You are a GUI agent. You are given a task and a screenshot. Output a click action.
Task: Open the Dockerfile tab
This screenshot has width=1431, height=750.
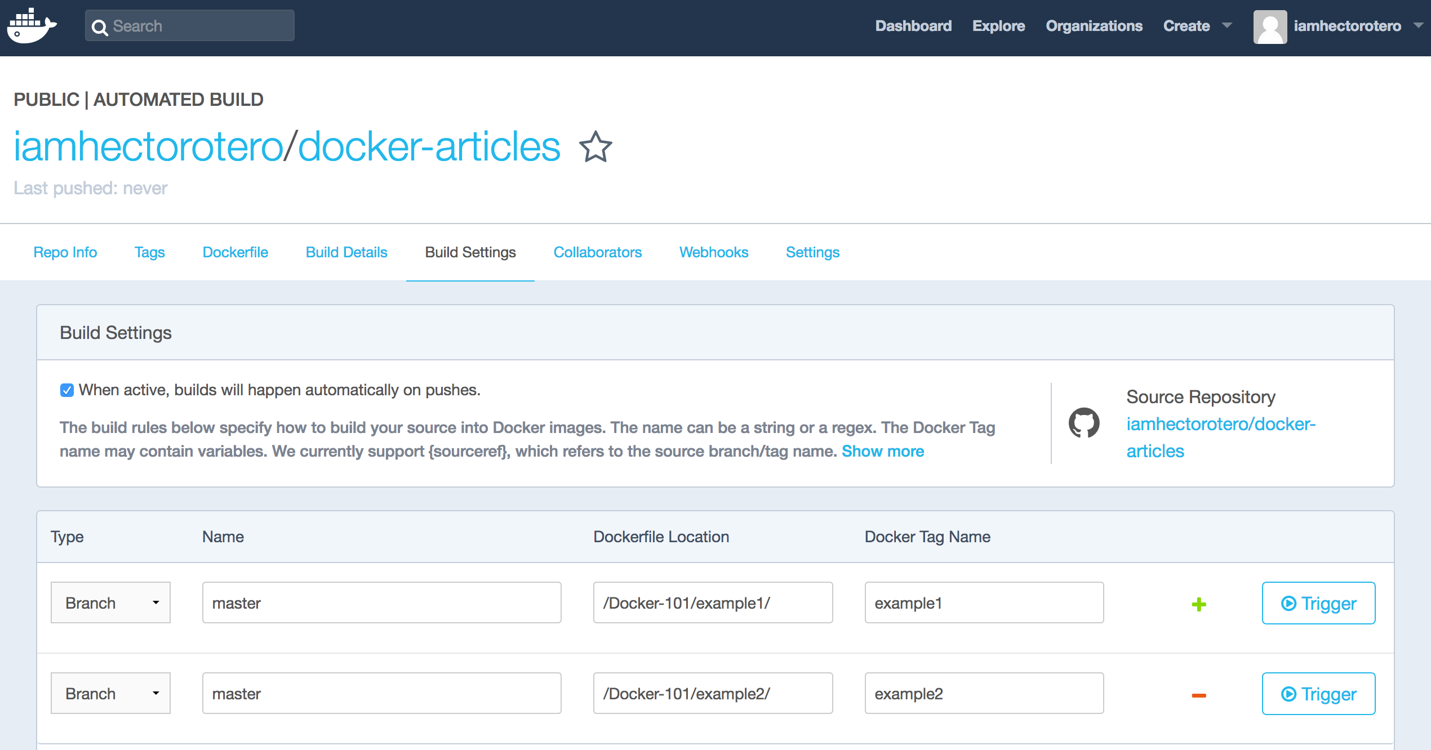[x=235, y=252]
